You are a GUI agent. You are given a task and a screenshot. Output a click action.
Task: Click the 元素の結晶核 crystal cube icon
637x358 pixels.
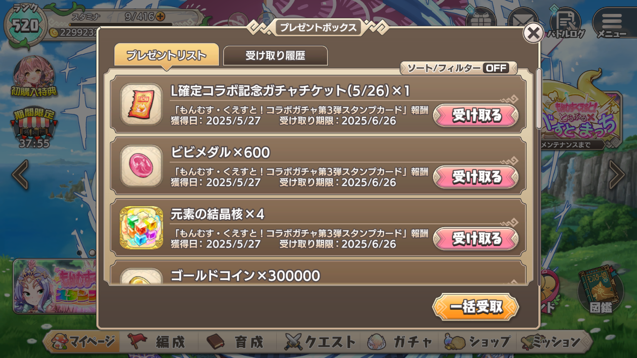(x=141, y=228)
